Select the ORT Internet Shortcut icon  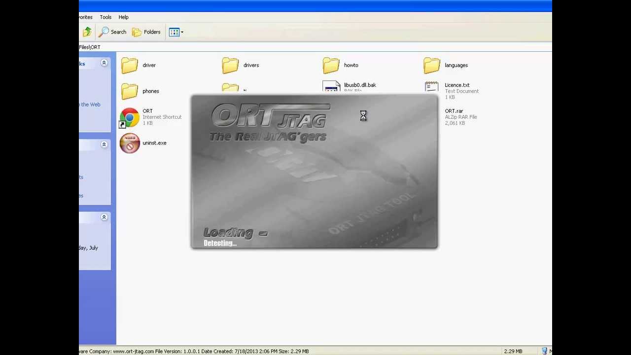130,117
